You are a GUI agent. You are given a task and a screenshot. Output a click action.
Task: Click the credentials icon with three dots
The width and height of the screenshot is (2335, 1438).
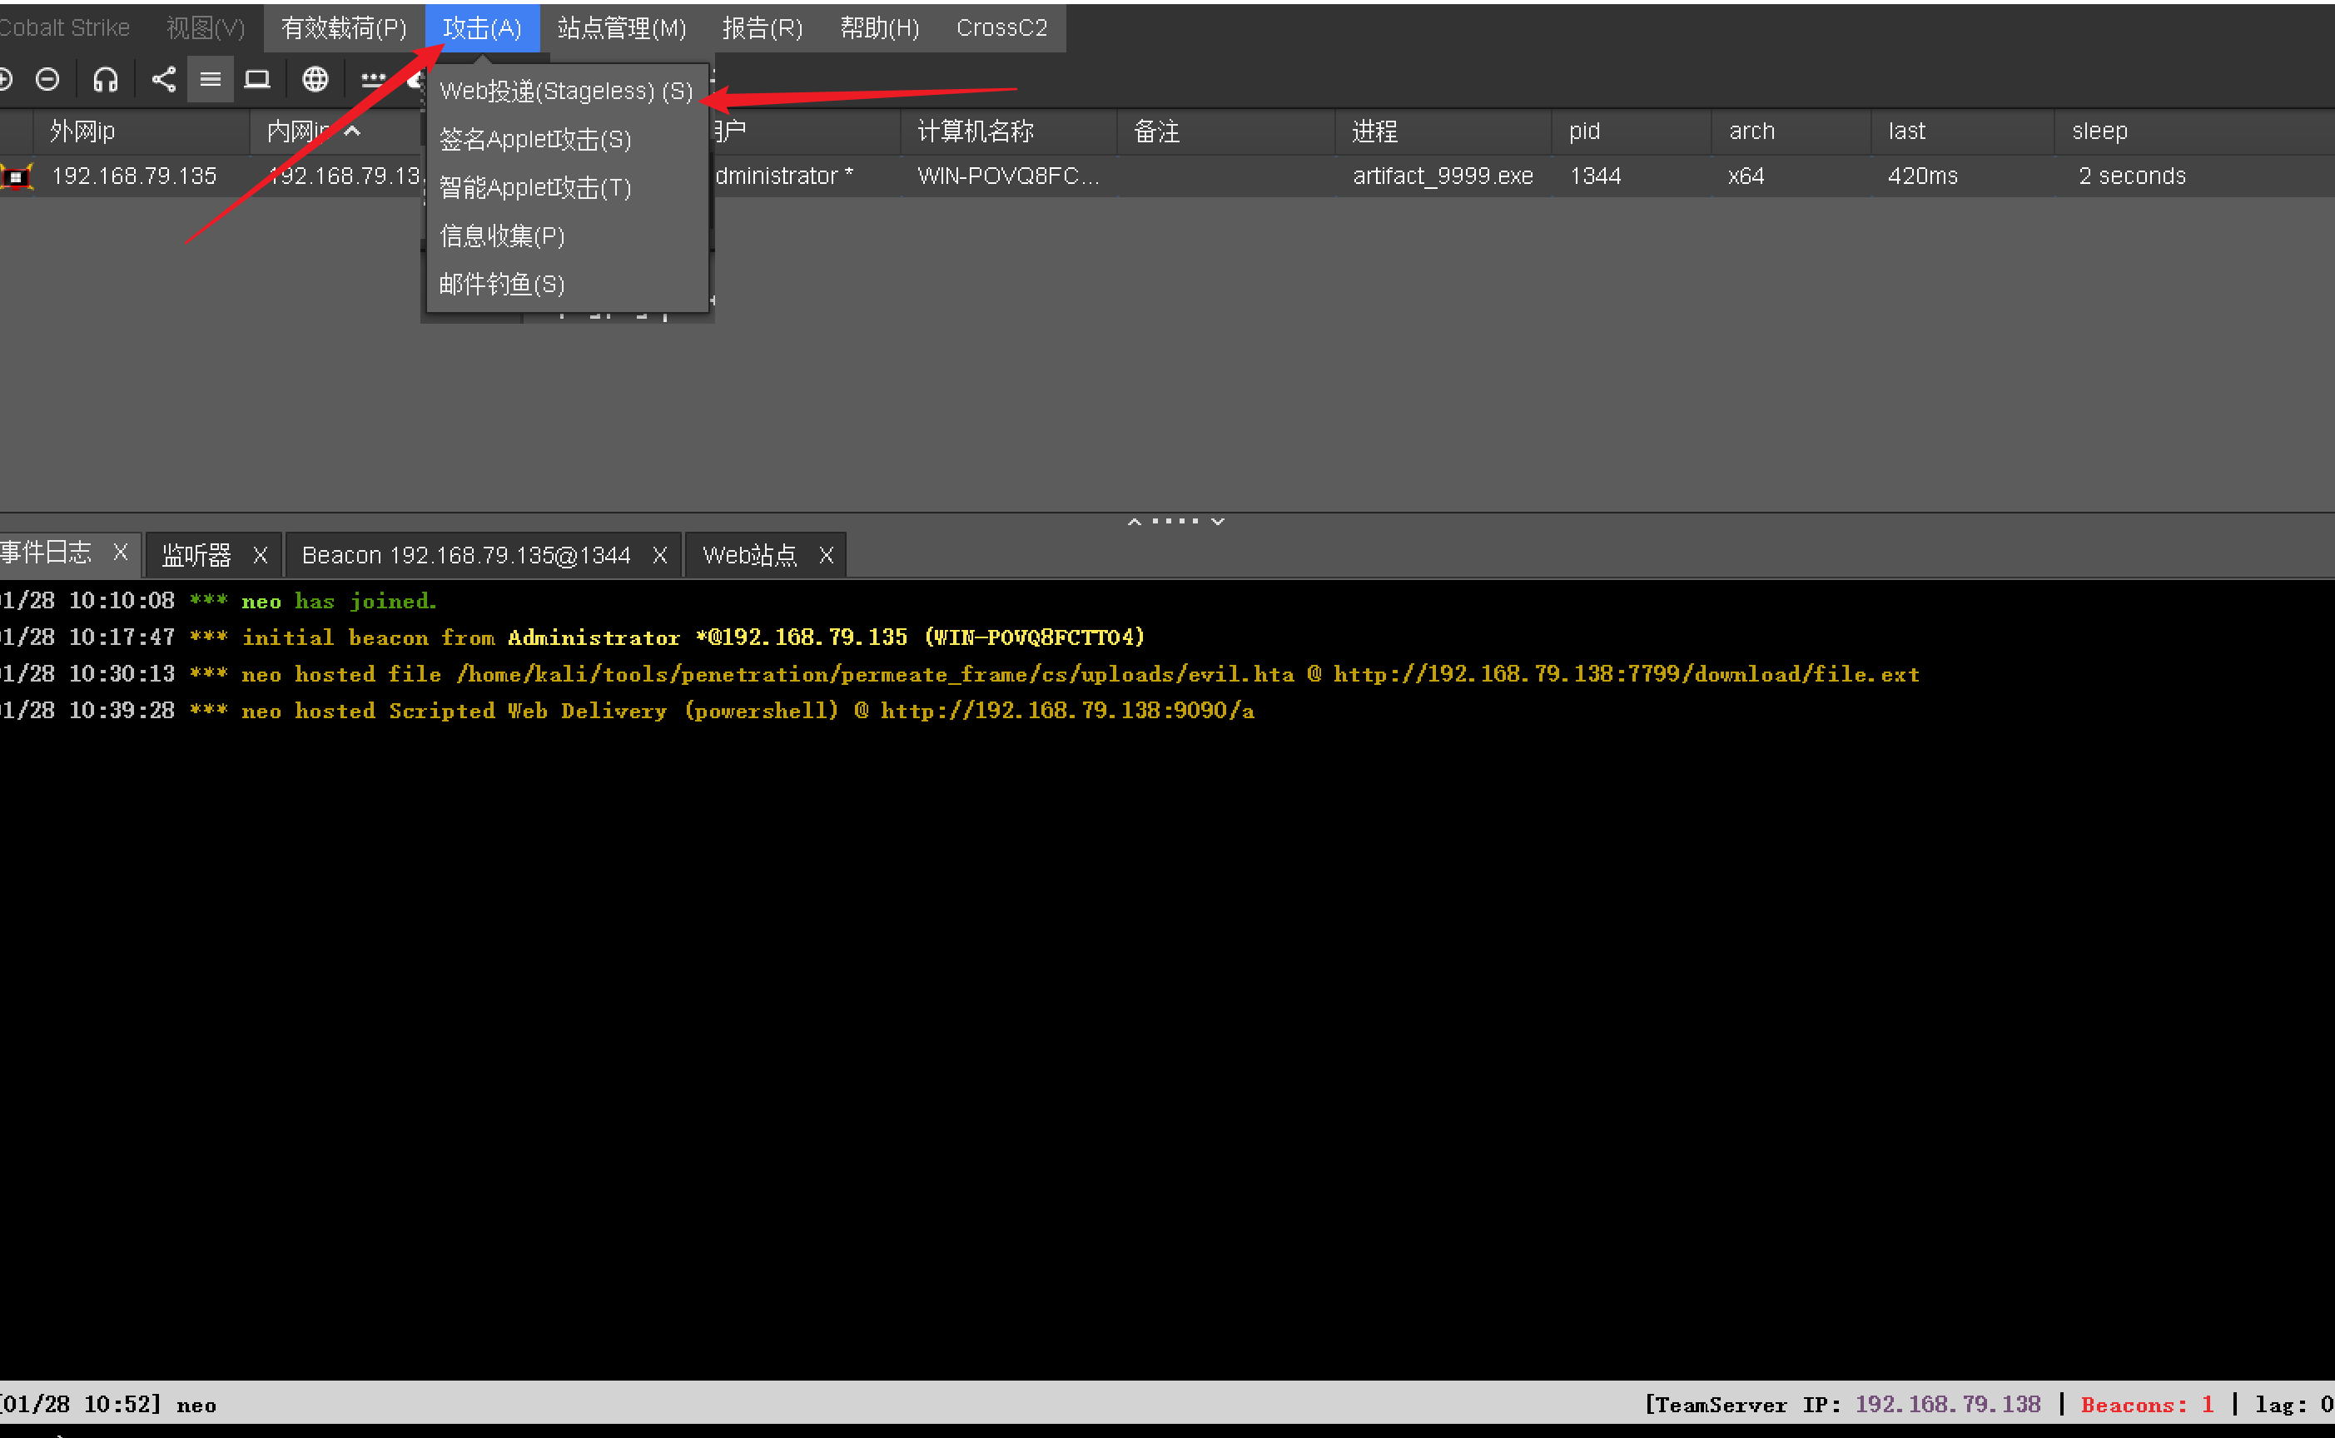tap(373, 80)
